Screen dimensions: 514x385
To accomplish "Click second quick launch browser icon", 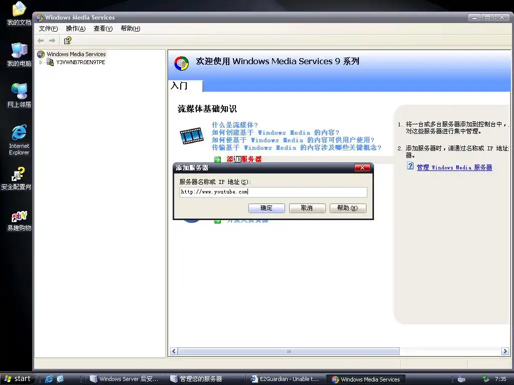I will pos(60,379).
